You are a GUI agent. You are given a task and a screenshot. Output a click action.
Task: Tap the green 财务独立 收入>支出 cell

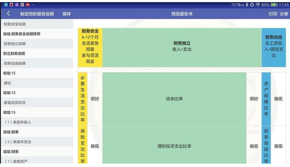182,47
